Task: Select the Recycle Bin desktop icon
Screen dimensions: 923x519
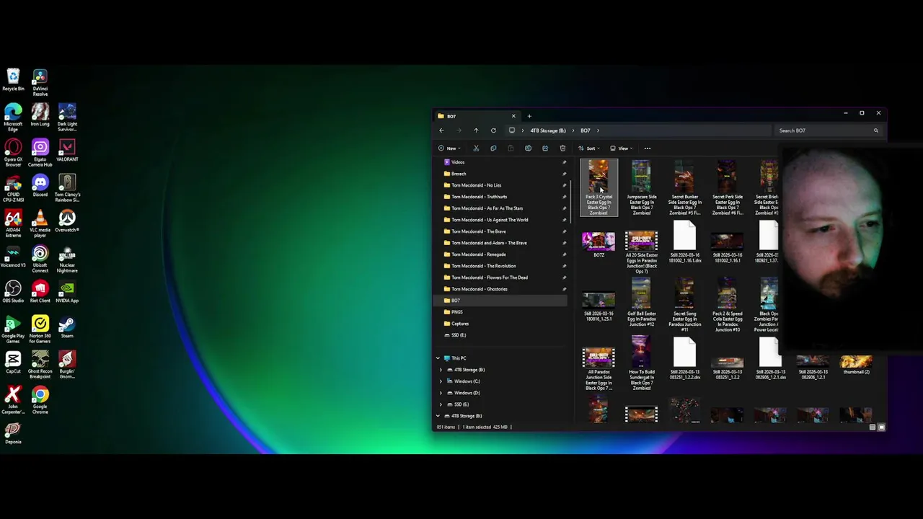Action: [13, 80]
